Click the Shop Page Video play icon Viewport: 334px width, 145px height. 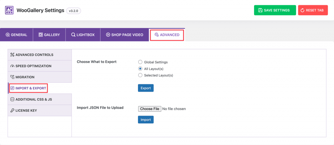[x=108, y=35]
